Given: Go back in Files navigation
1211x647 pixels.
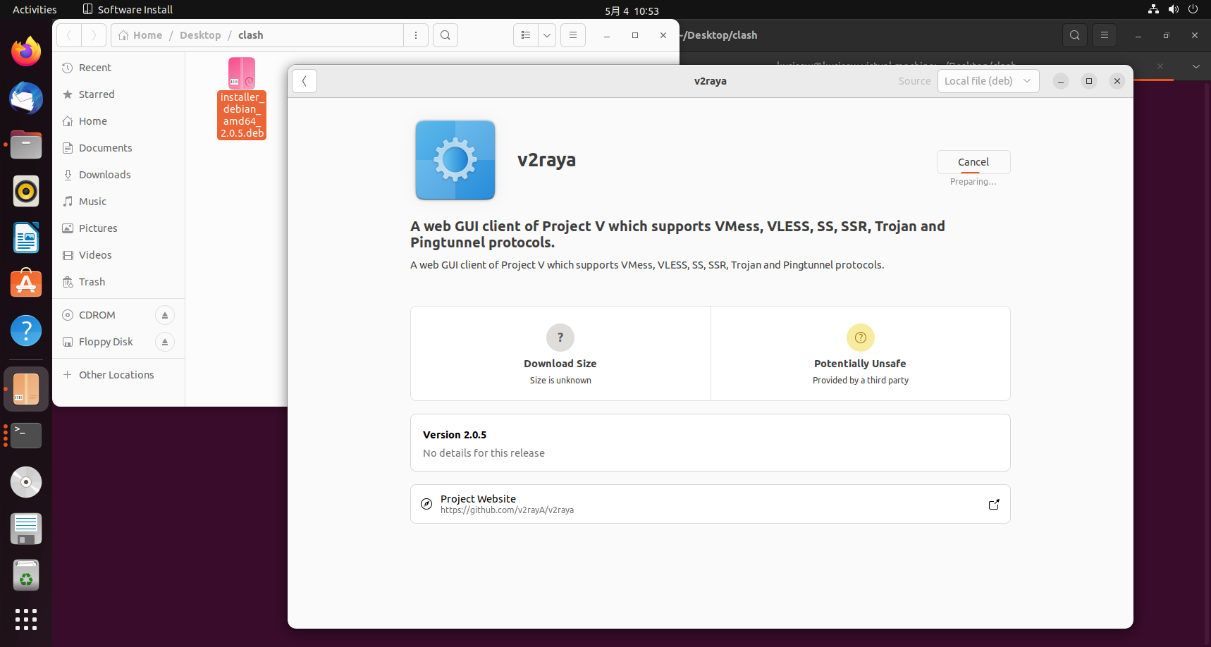Looking at the screenshot, I should tap(69, 35).
